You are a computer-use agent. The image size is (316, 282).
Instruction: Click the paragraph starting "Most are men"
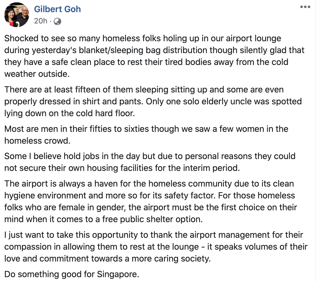[146, 135]
